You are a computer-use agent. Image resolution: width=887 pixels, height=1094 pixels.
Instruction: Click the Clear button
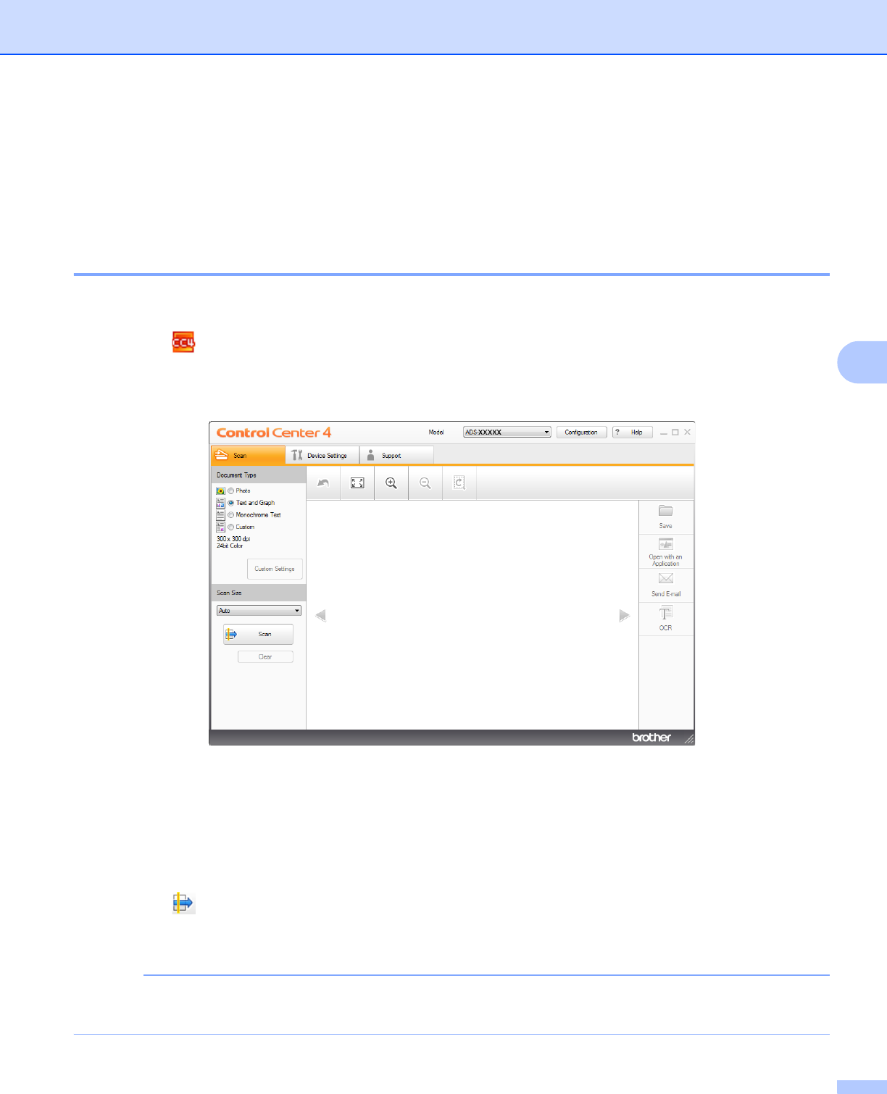[x=265, y=656]
